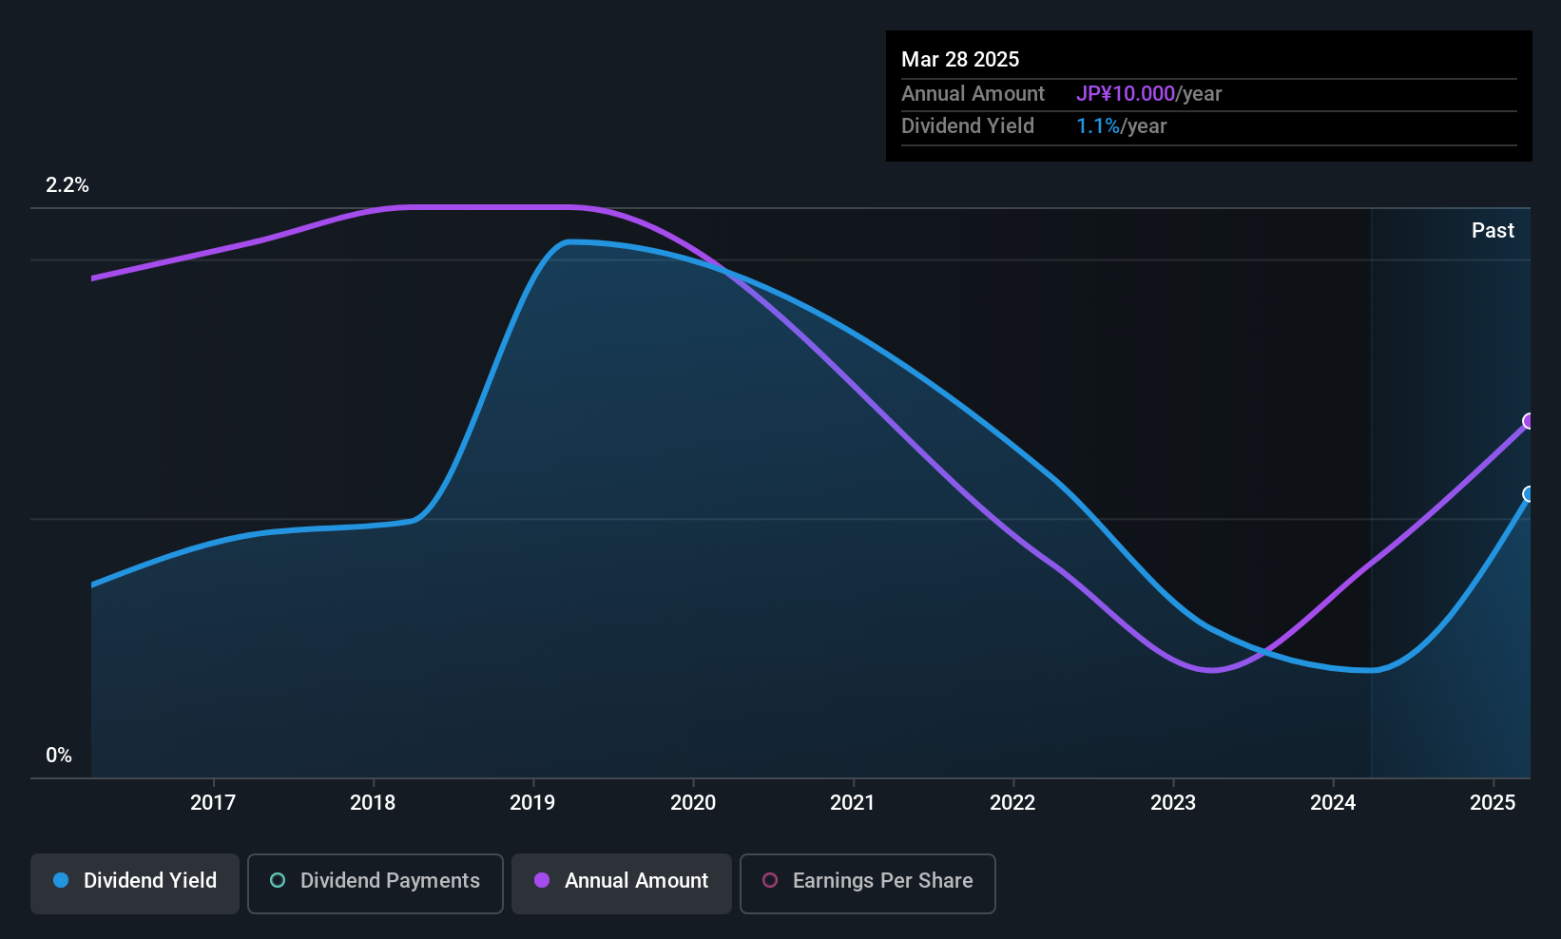Screen dimensions: 1561x939
Task: Click the Past region label
Action: pyautogui.click(x=1493, y=230)
